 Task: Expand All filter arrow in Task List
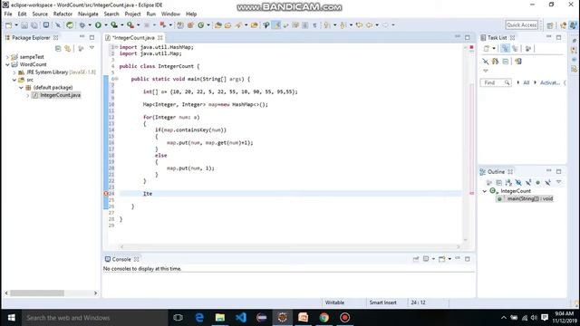click(x=517, y=82)
